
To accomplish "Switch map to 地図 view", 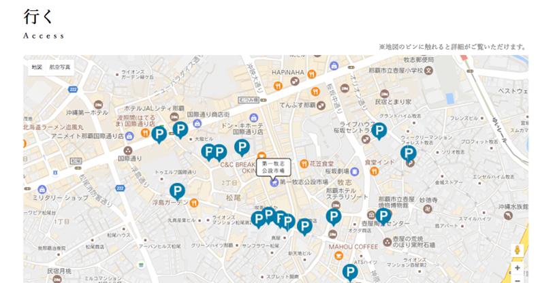I will pyautogui.click(x=36, y=67).
